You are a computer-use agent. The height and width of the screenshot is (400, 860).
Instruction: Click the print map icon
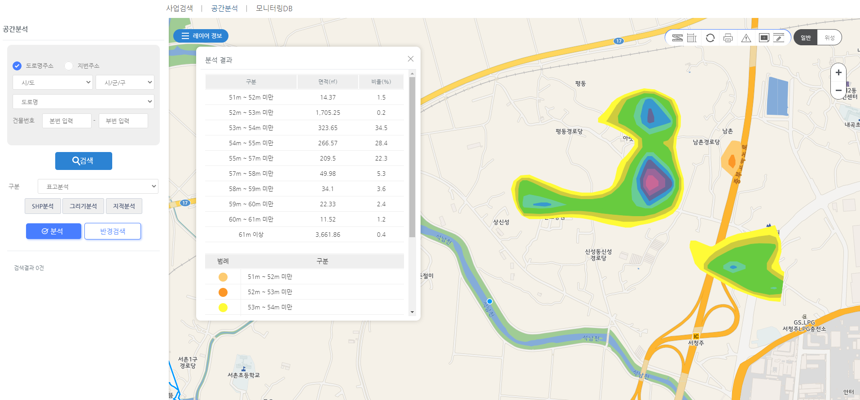[728, 38]
